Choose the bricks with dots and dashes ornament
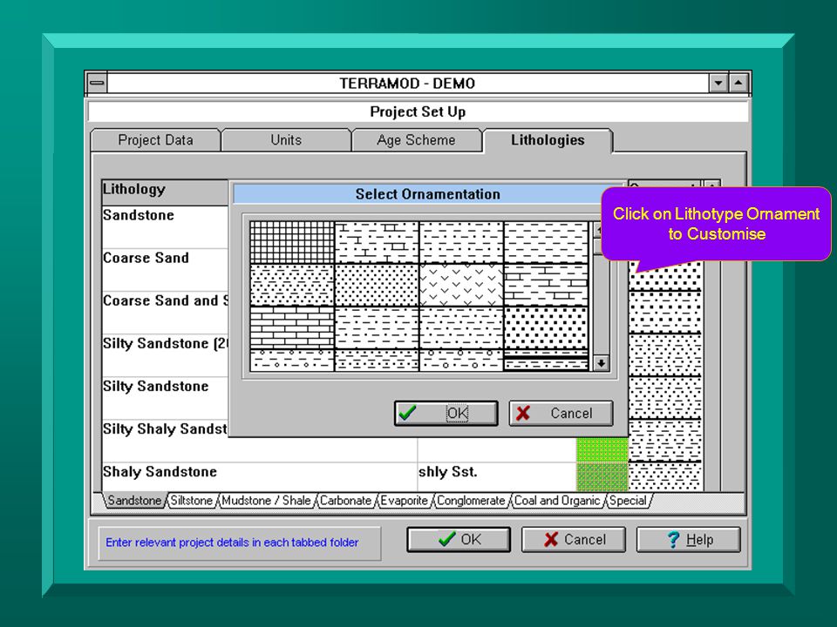Screen dimensions: 837x627 (x=377, y=242)
